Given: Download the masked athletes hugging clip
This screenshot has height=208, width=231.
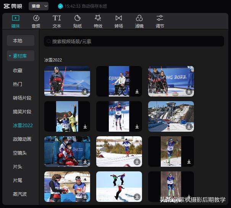Looking at the screenshot, I should pyautogui.click(x=85, y=161).
